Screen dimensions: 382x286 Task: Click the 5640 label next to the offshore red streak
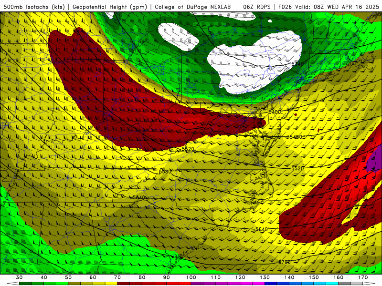tap(262, 229)
